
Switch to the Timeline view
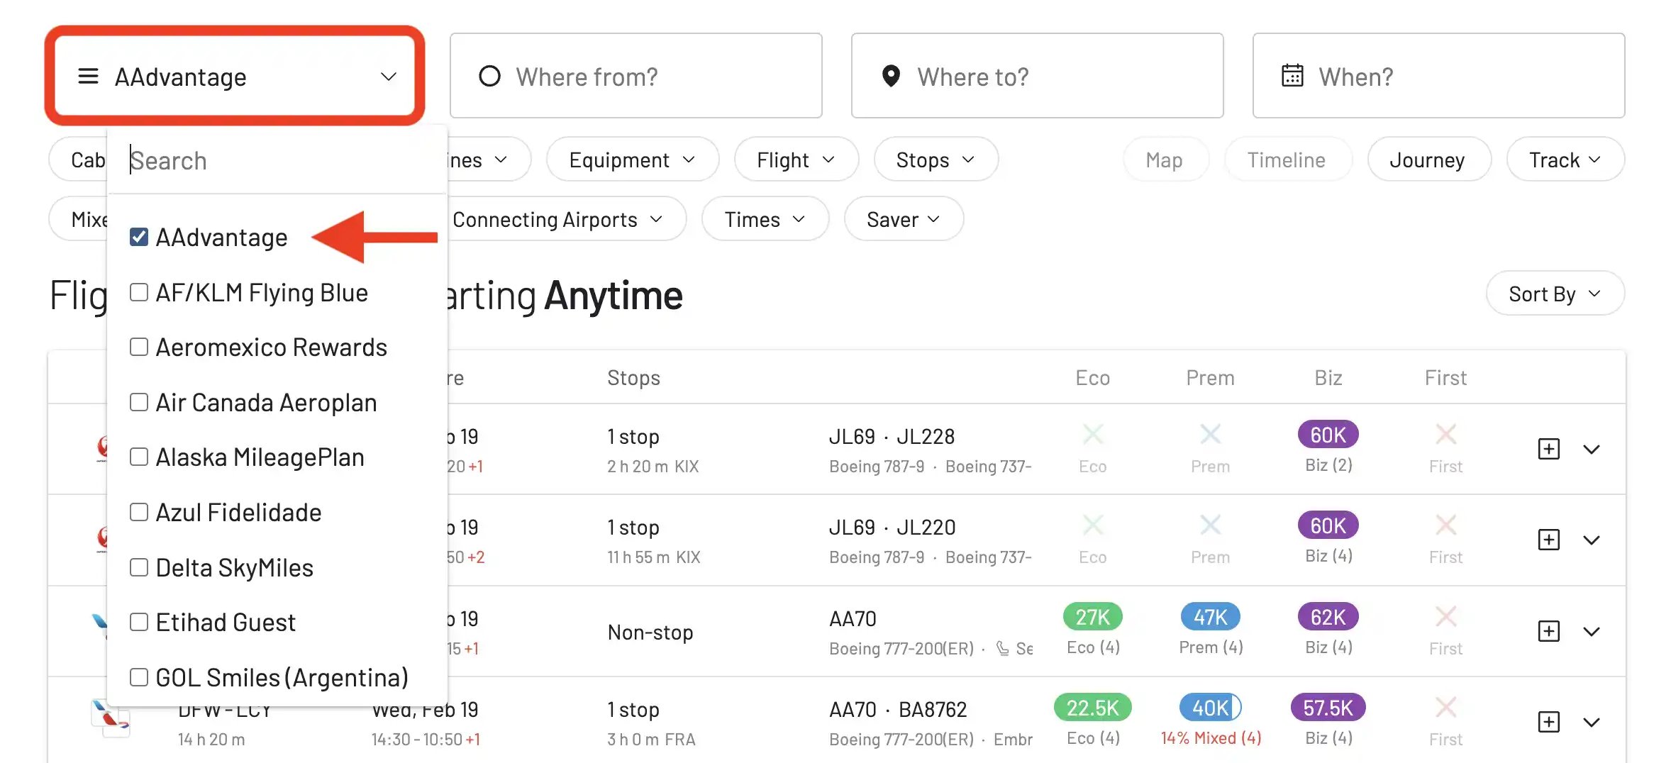(1287, 160)
